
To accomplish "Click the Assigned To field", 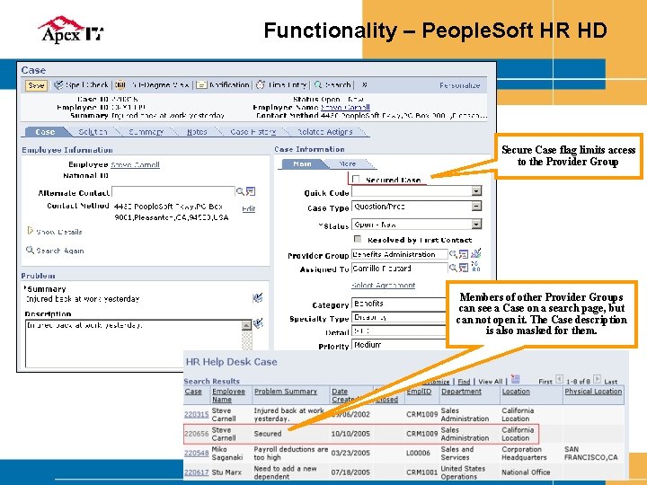I will (x=399, y=269).
